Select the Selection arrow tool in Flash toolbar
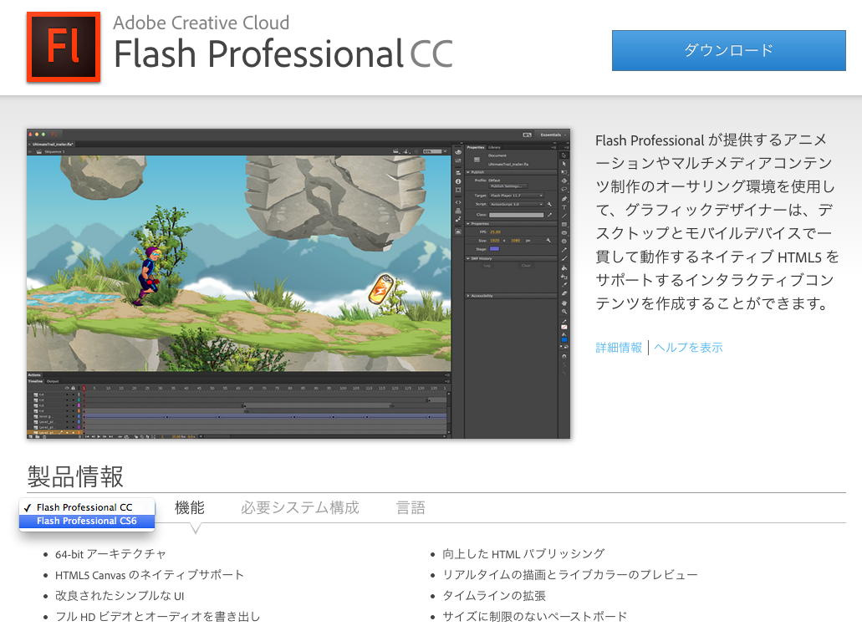 564,155
